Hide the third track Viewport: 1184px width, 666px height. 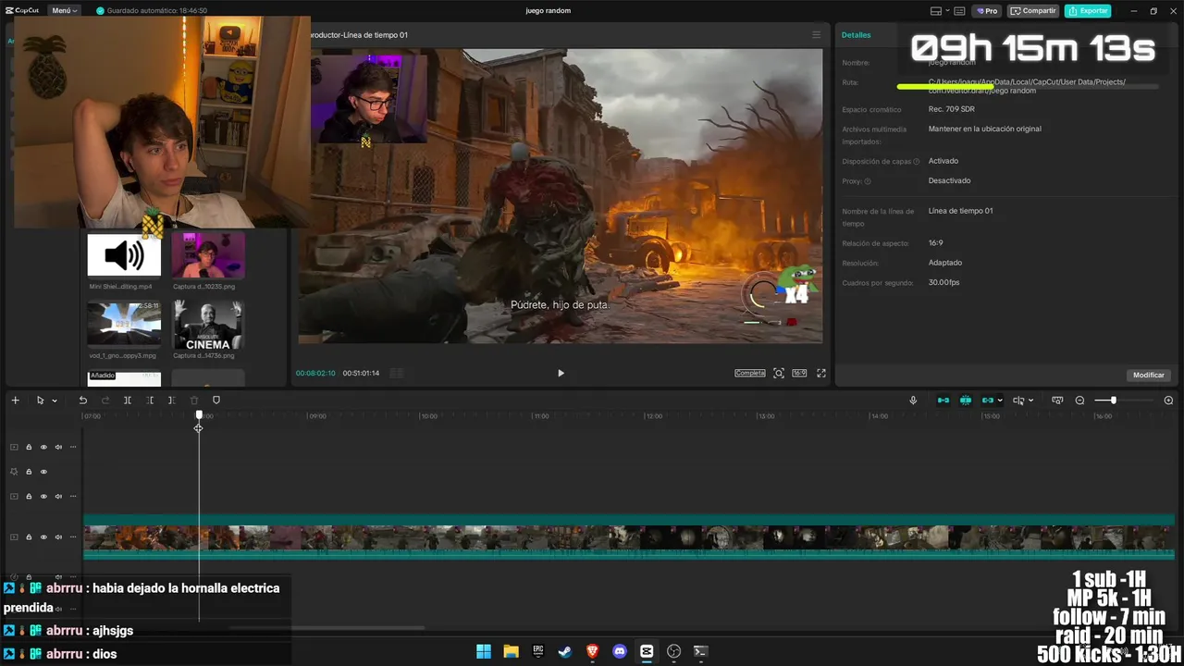click(x=43, y=497)
